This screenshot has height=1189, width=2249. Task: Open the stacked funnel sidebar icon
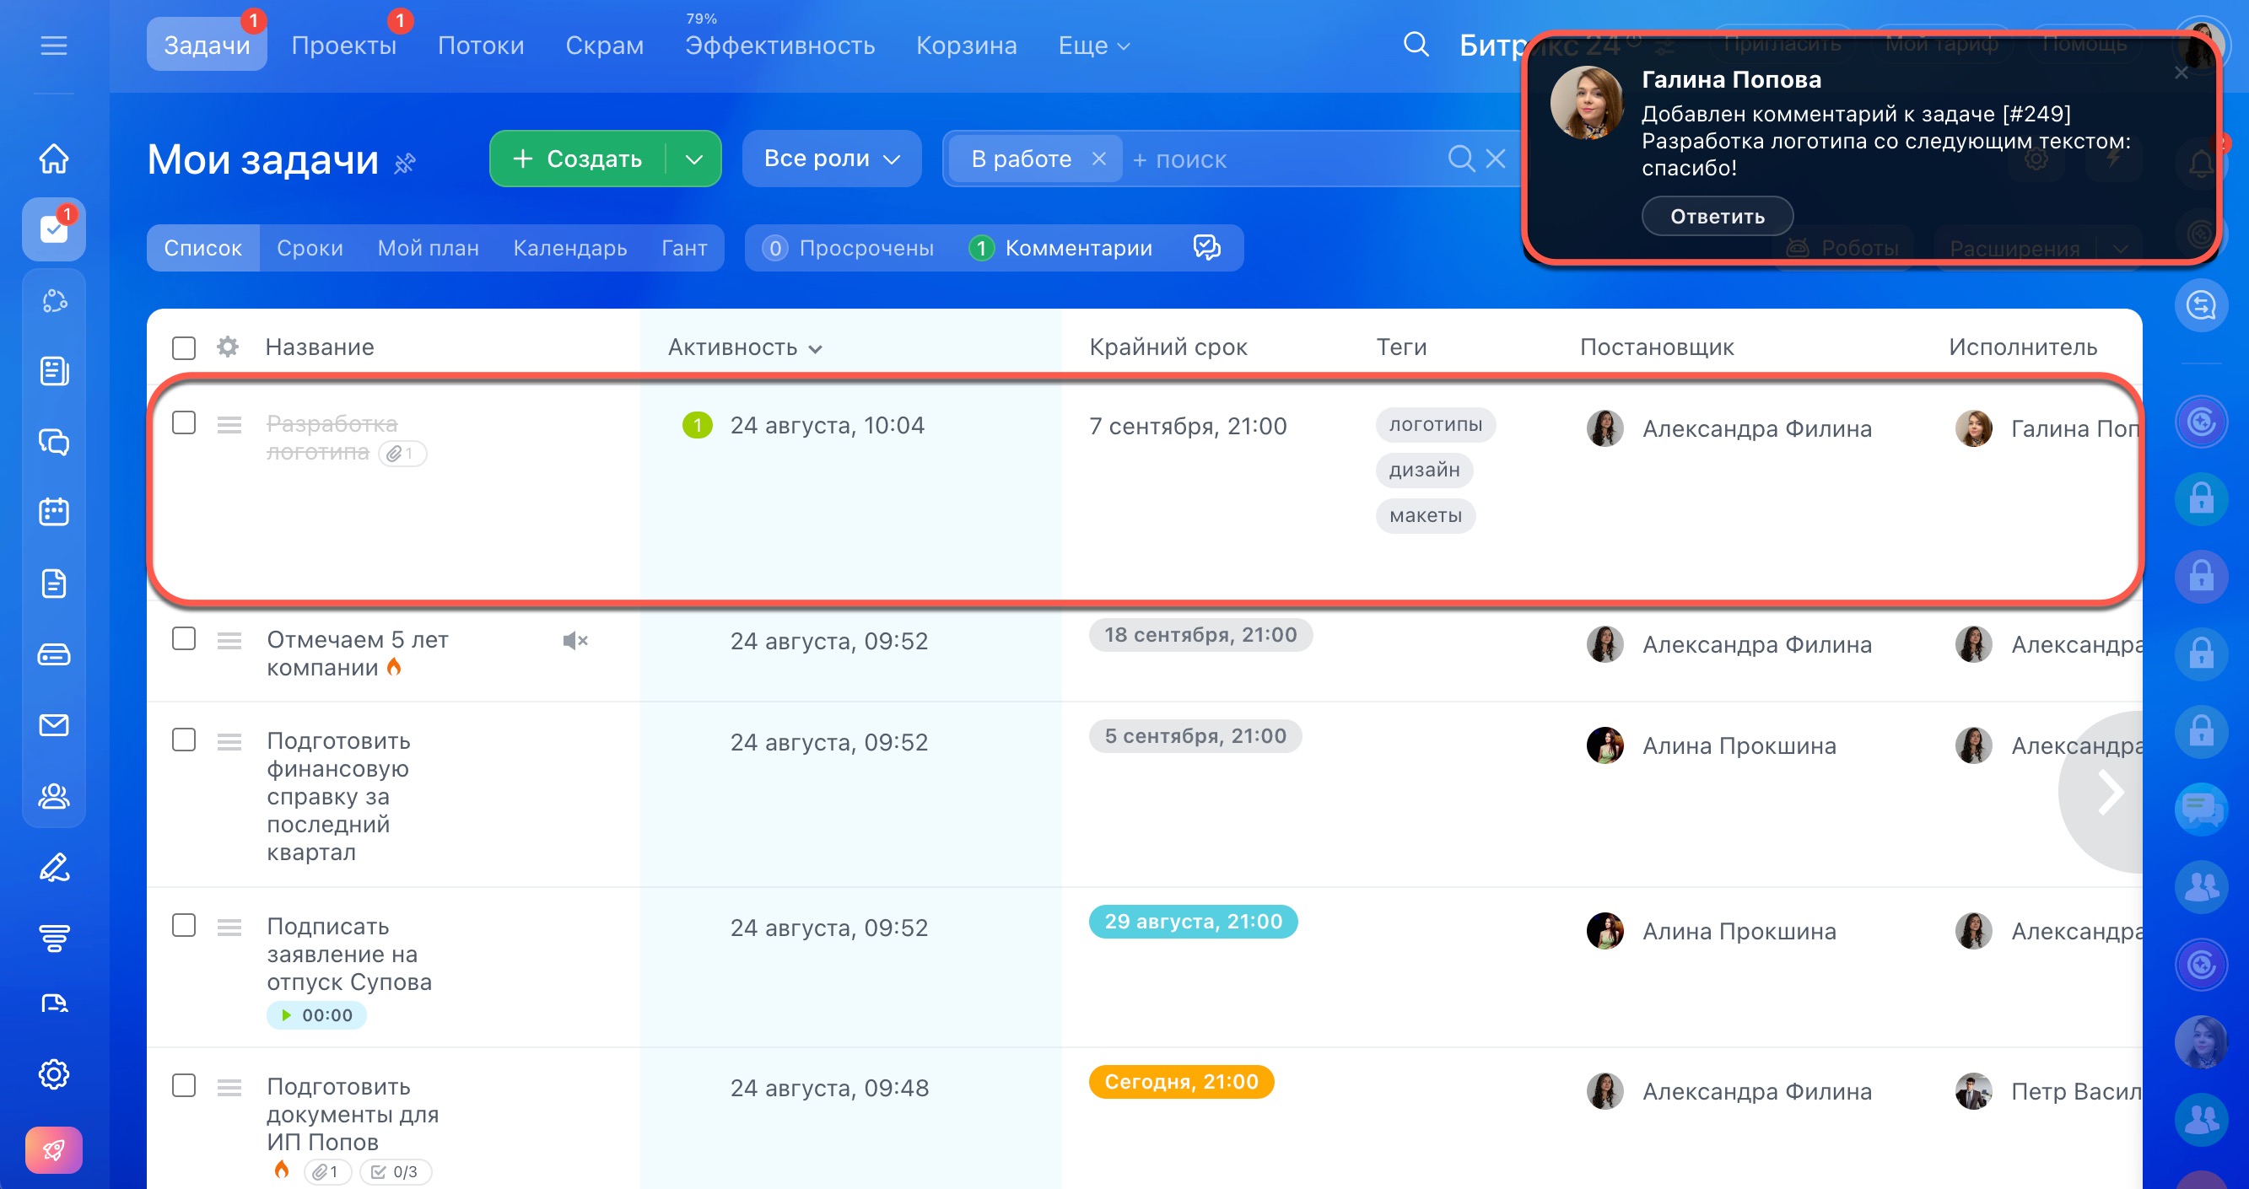tap(54, 938)
